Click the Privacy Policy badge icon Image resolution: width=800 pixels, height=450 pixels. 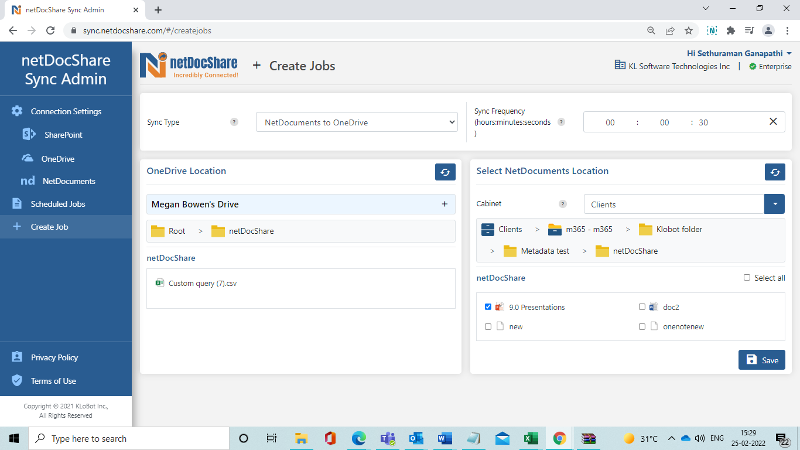tap(17, 357)
